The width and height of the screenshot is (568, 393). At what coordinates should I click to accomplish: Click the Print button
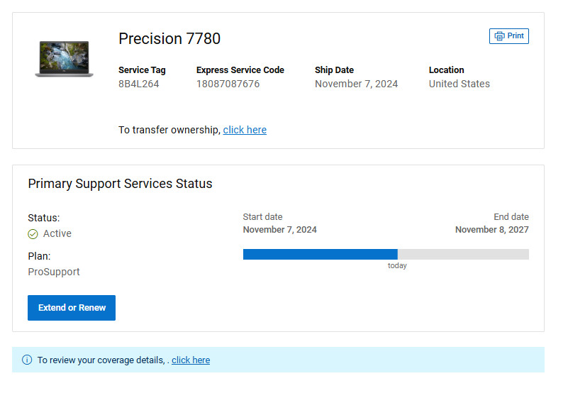(x=508, y=36)
